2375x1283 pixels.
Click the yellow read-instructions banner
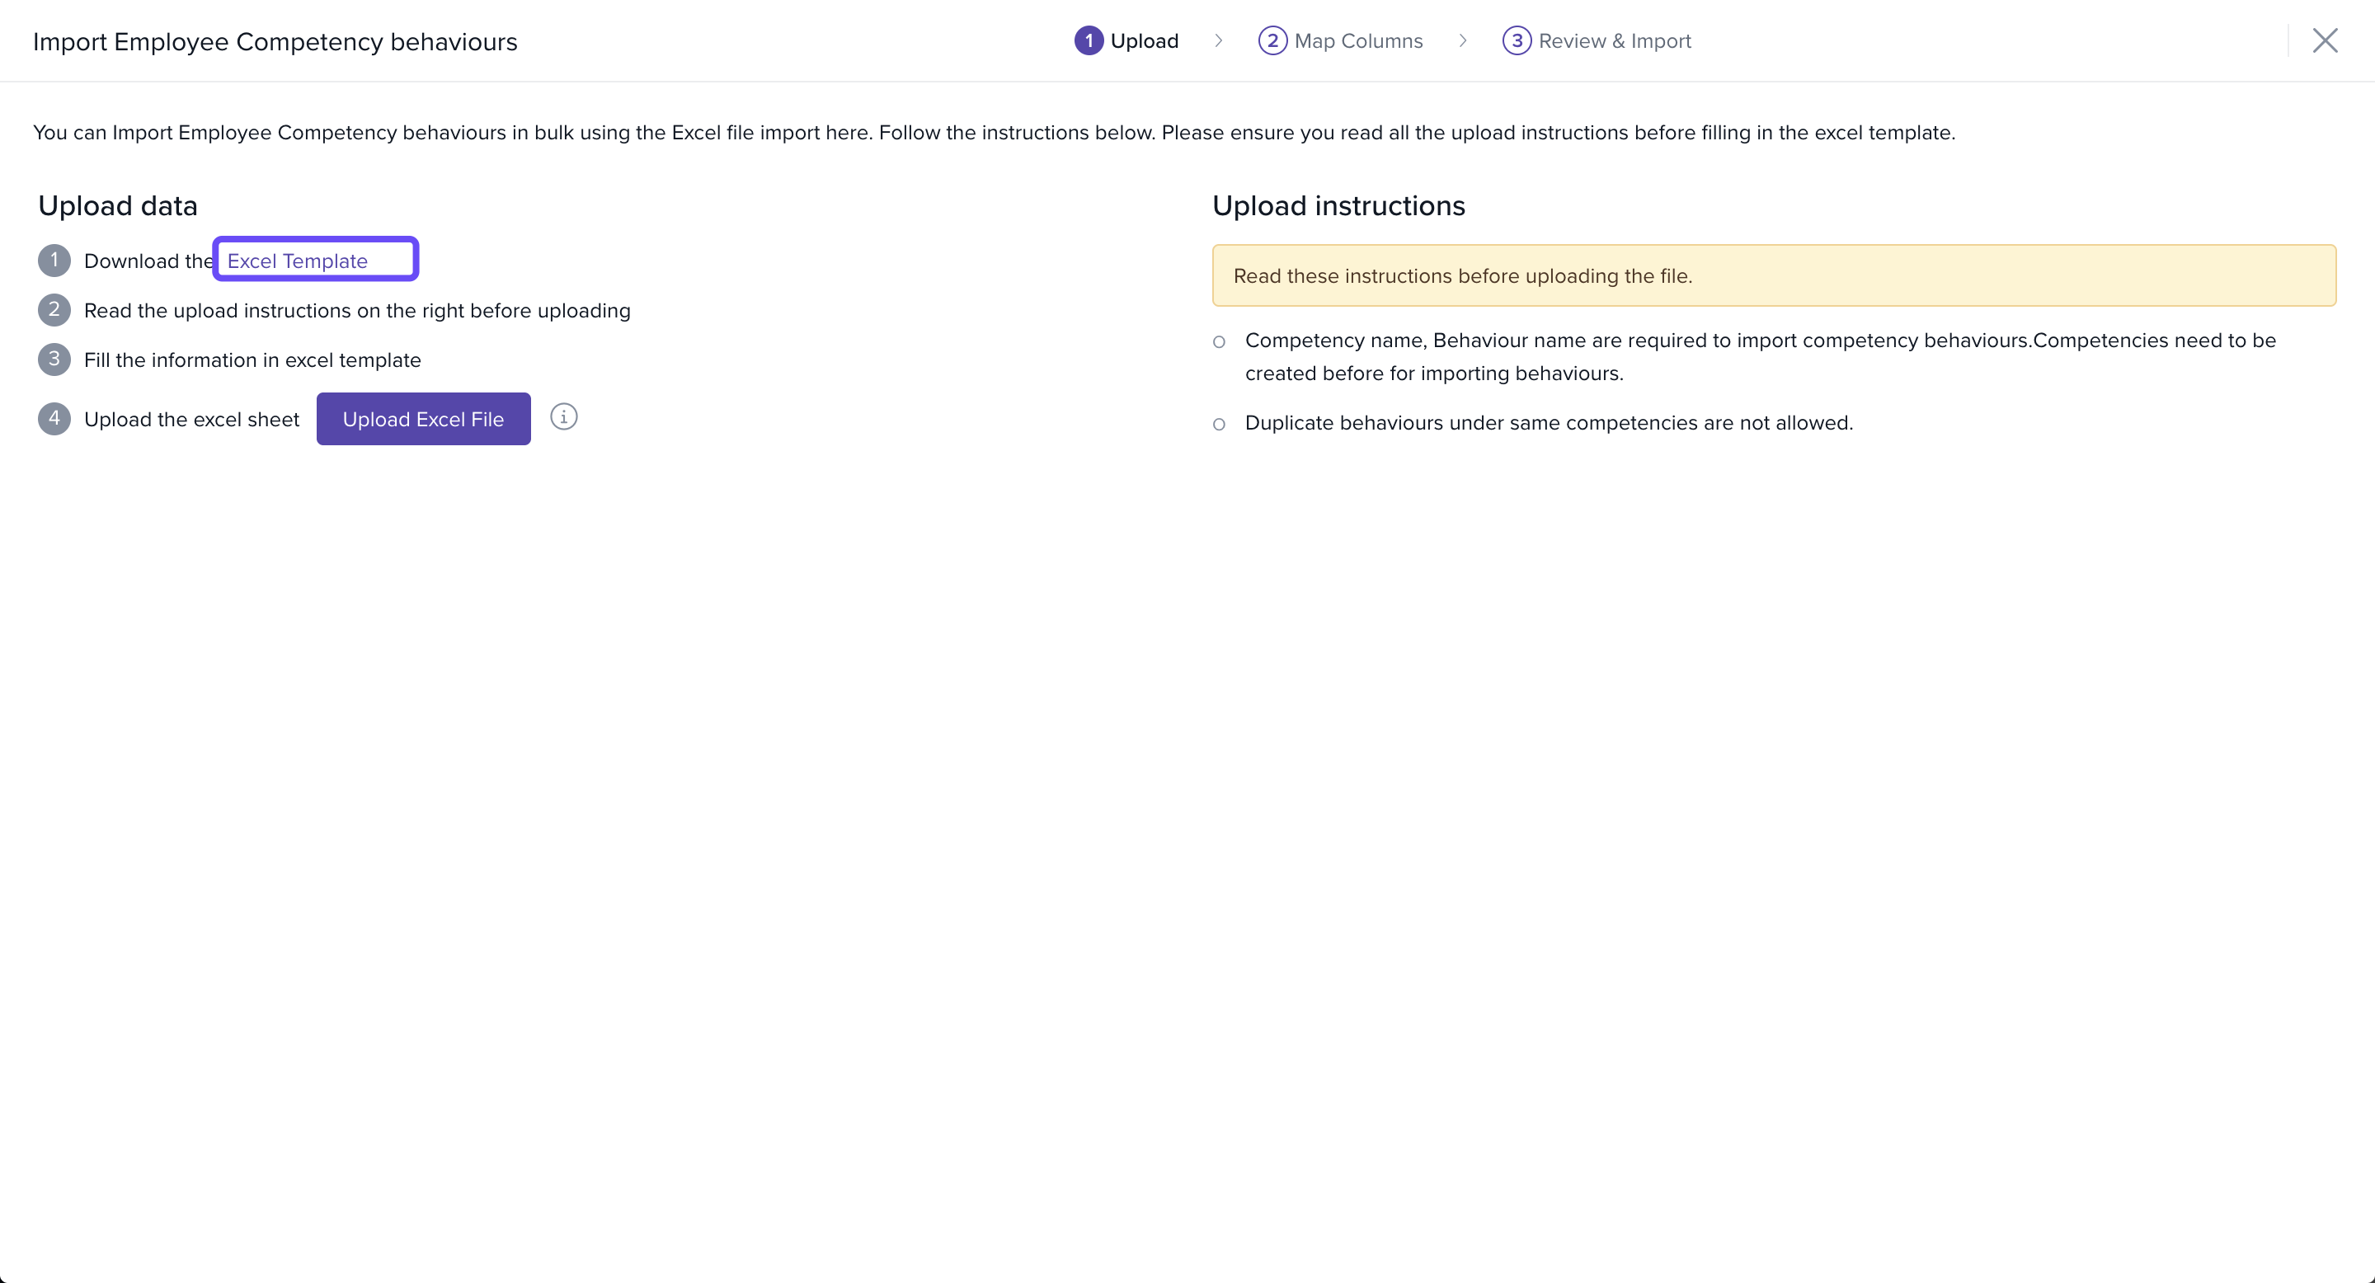coord(1773,275)
